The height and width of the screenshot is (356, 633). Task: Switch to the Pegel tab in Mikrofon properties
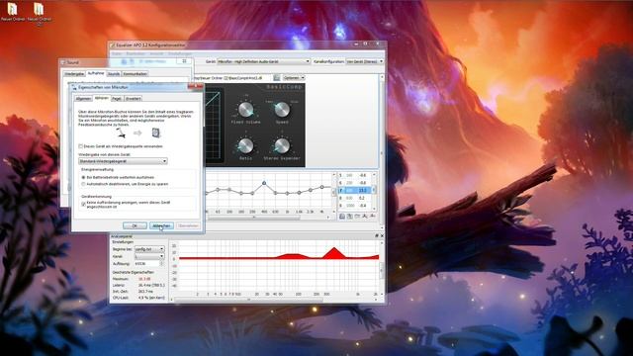117,99
